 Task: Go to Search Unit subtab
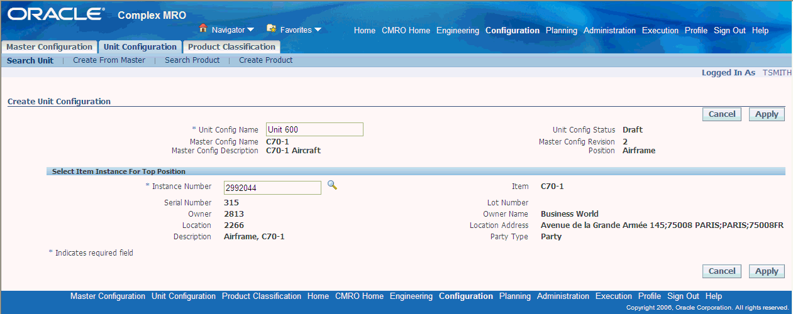[x=30, y=61]
